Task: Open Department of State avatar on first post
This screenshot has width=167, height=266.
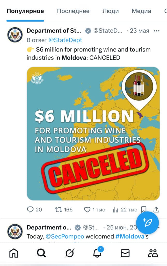Action: coord(15,34)
